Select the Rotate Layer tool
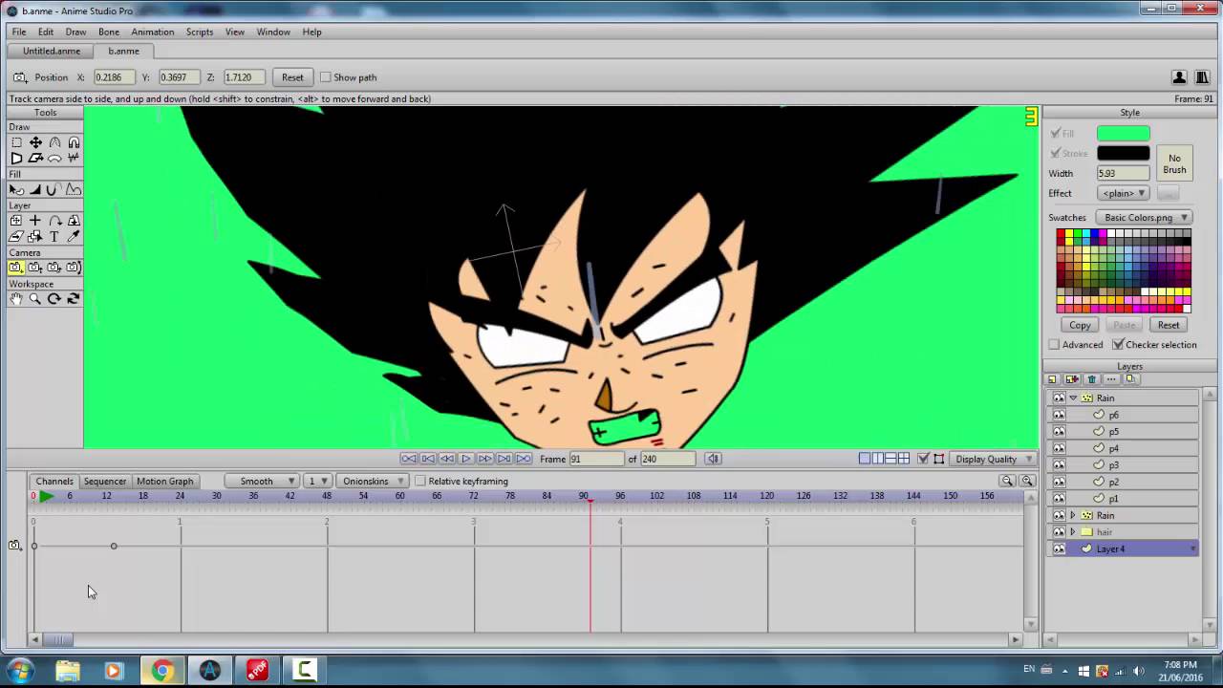The height and width of the screenshot is (688, 1223). [54, 221]
